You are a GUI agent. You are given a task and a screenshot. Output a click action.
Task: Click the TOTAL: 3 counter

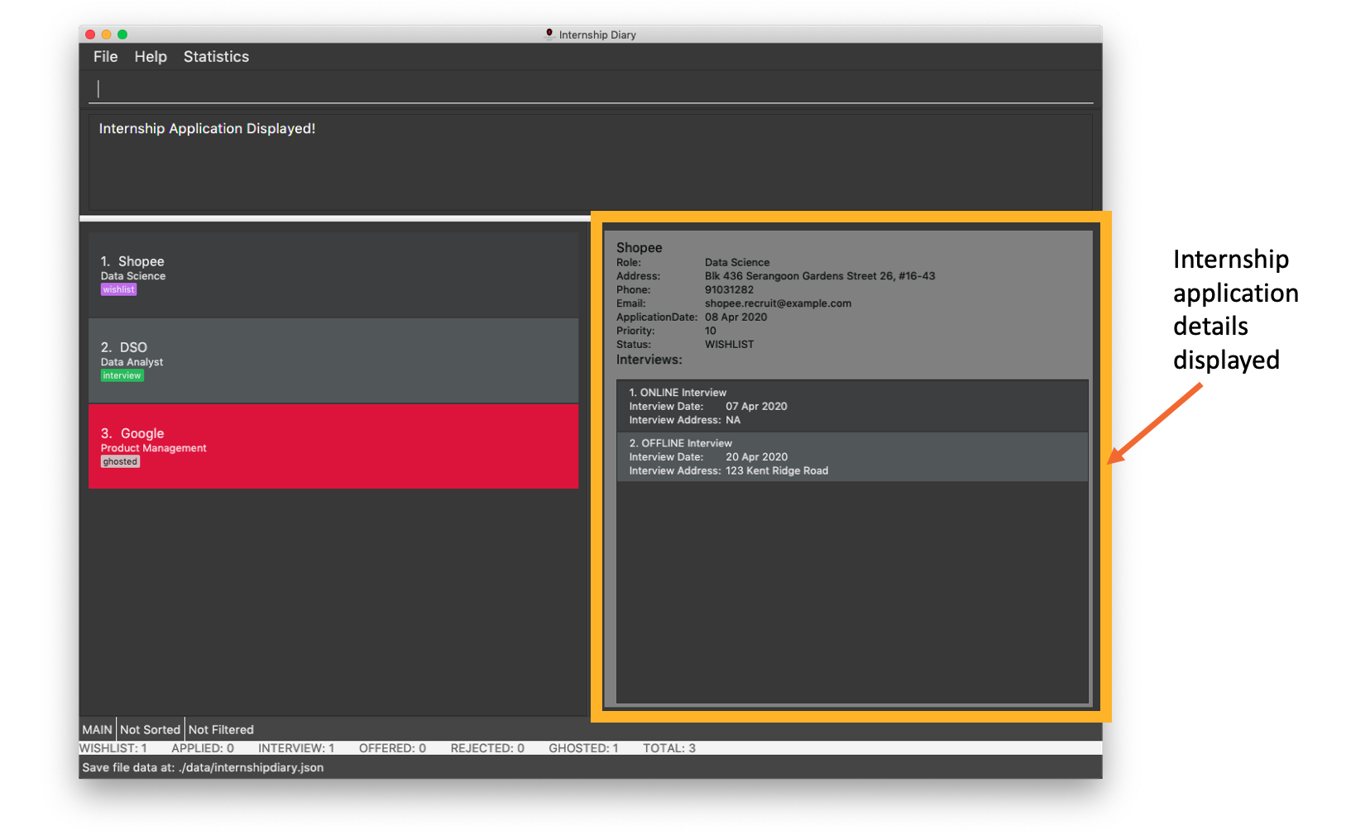(669, 748)
